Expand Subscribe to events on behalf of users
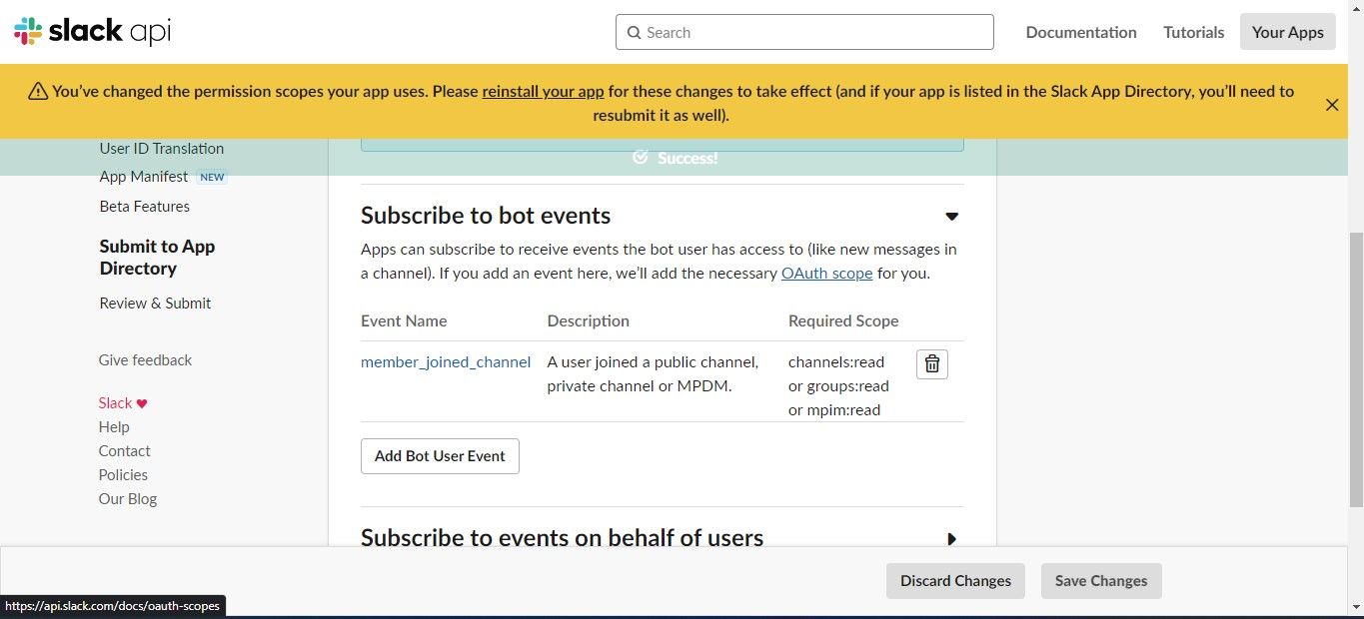Viewport: 1364px width, 619px height. (x=951, y=539)
